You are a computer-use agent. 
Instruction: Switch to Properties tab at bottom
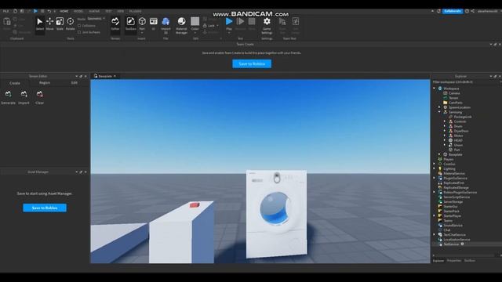454,261
